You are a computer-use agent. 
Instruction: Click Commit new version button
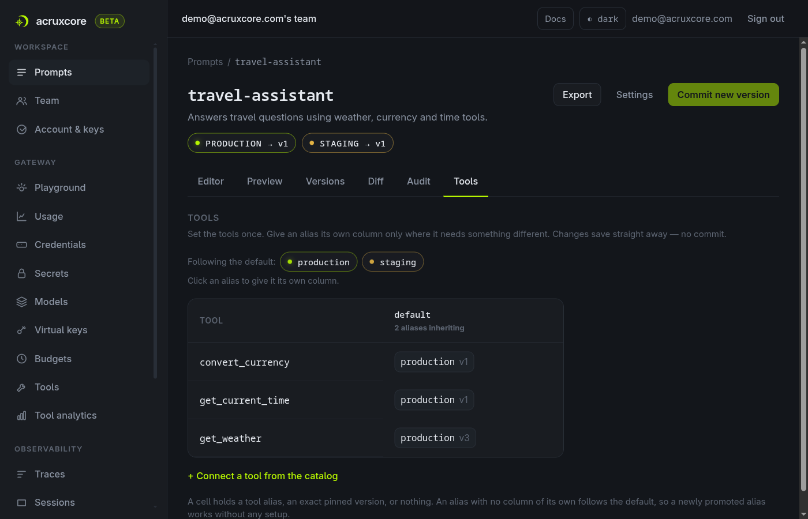[x=723, y=95]
